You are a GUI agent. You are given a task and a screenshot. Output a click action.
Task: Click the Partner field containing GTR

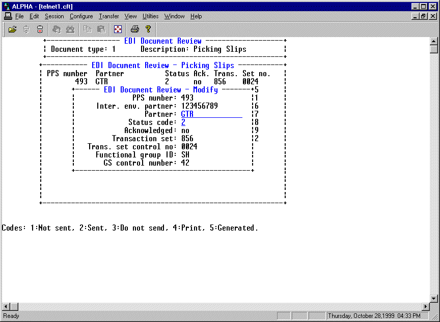pos(211,114)
